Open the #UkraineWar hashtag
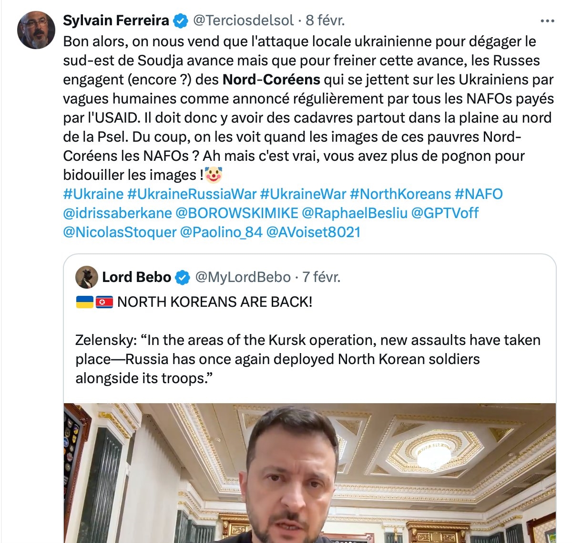Viewport: 572px width, 543px height. point(303,194)
